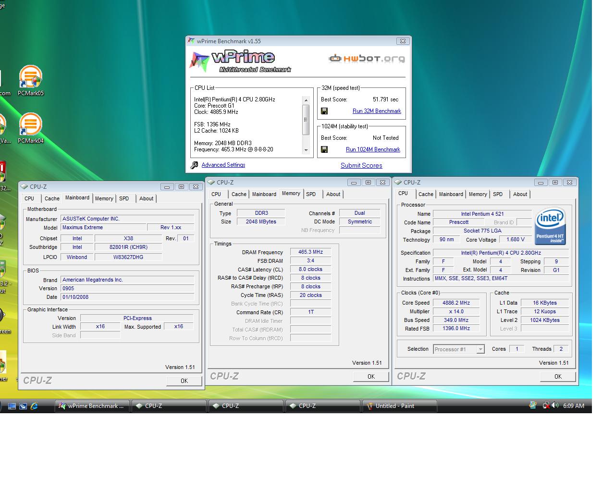Click the hwbot.org logo in wPrime

coord(367,59)
